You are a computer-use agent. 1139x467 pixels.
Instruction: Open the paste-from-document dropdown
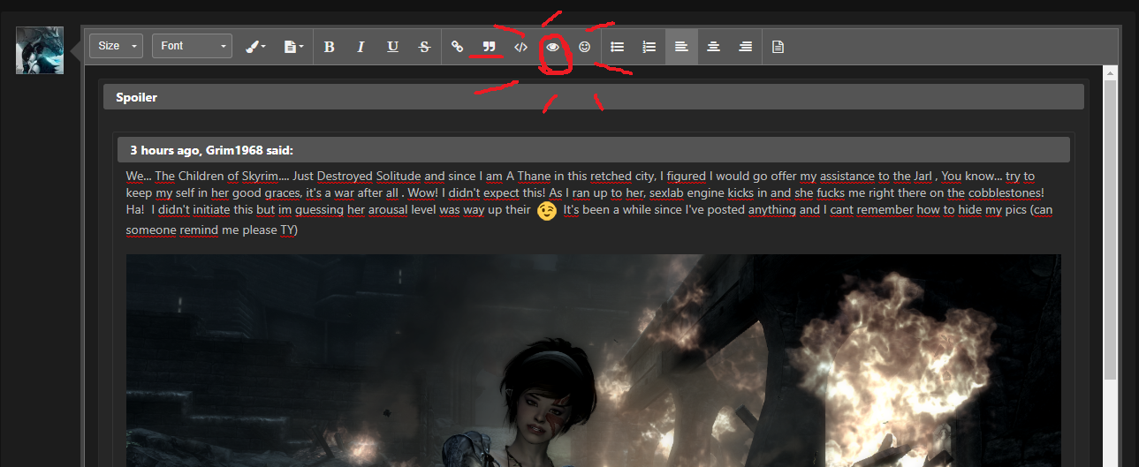294,47
